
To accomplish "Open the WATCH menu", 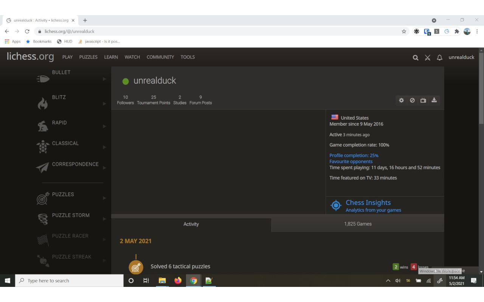I will pyautogui.click(x=132, y=57).
